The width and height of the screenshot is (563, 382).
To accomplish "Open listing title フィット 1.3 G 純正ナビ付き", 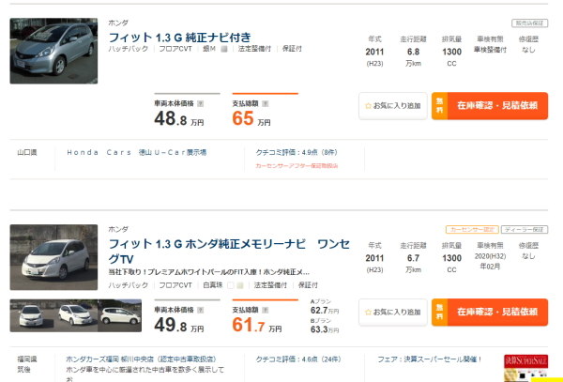I will (x=179, y=38).
